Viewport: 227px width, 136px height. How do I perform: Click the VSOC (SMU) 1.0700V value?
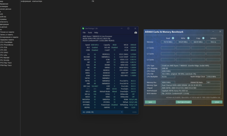pyautogui.click(x=133, y=54)
